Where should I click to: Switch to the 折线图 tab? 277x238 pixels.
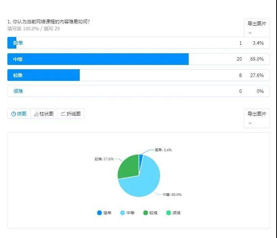pyautogui.click(x=70, y=114)
